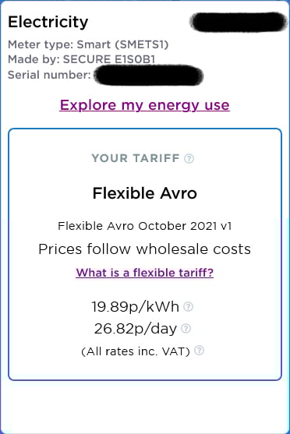Open help icon next to All rates inc. VAT
The height and width of the screenshot is (434, 290).
point(199,351)
